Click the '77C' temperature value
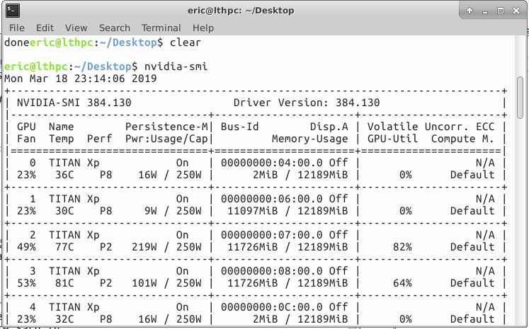The height and width of the screenshot is (329, 529). coord(64,247)
